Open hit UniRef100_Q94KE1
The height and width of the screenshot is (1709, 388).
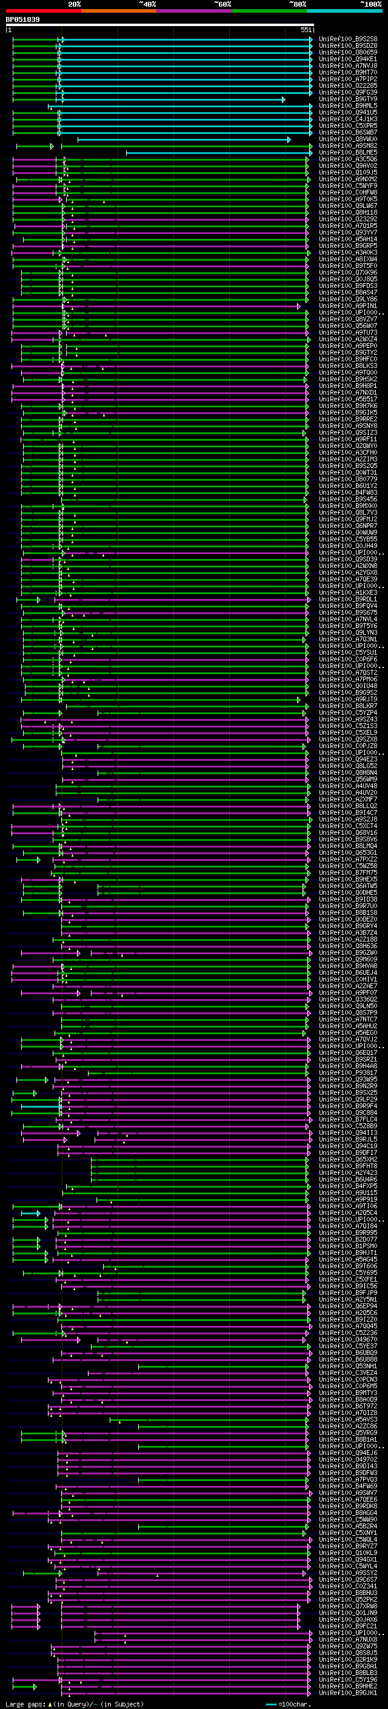348,59
